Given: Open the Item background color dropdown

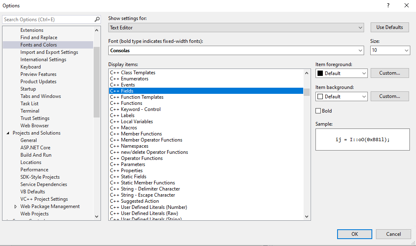Looking at the screenshot, I should point(341,96).
